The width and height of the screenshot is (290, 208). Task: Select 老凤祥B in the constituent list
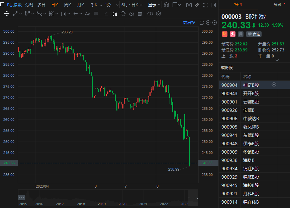[x=251, y=127]
